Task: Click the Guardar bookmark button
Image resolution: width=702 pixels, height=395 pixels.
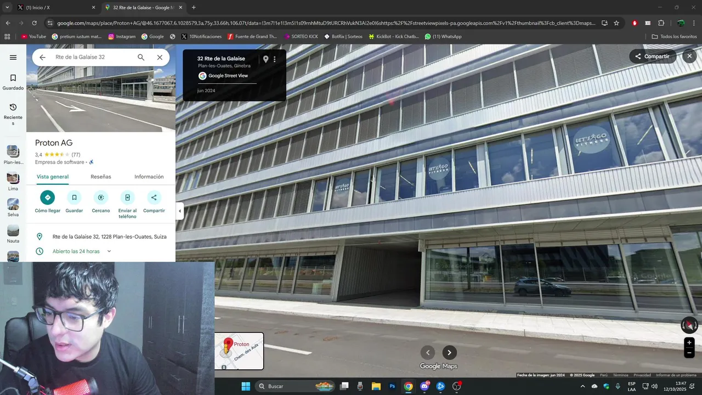Action: click(74, 202)
